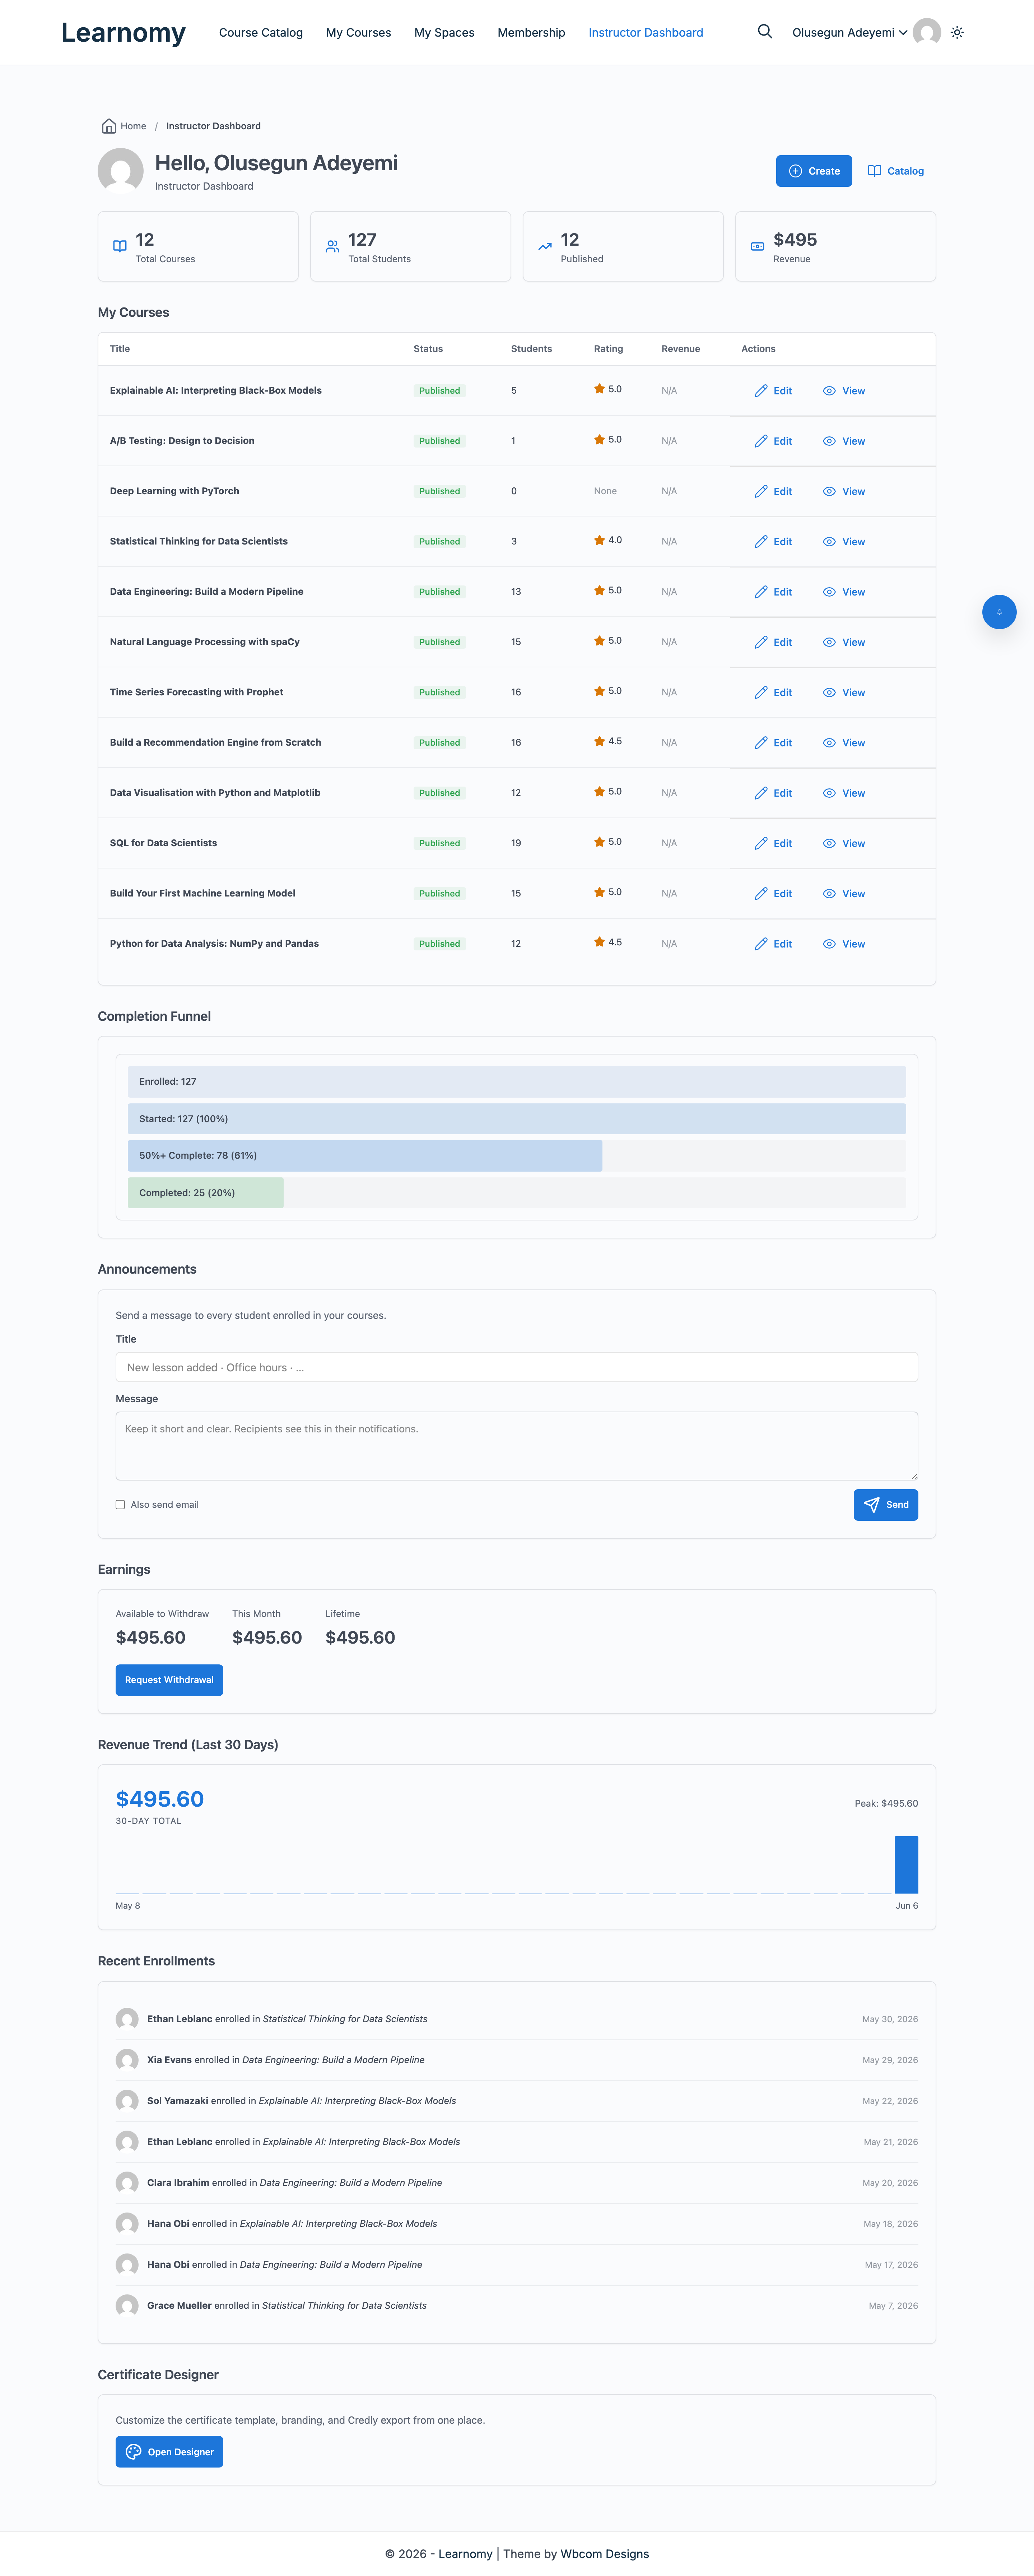This screenshot has width=1034, height=2576.
Task: Click 'None' rating for Deep Learning with PyTorch
Action: (605, 491)
